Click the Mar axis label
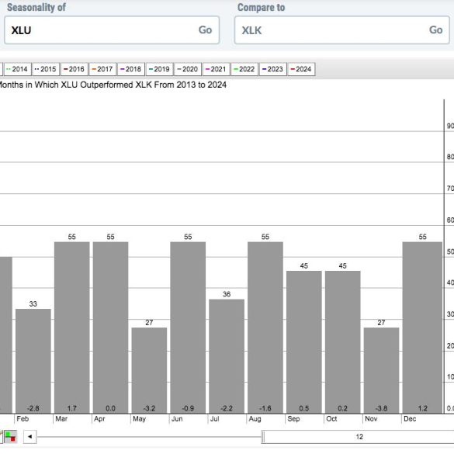The image size is (454, 454). click(61, 419)
